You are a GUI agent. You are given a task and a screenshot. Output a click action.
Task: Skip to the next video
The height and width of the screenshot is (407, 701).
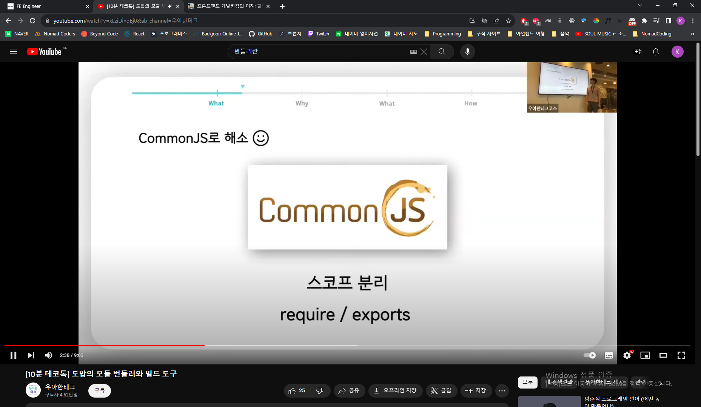pyautogui.click(x=31, y=355)
